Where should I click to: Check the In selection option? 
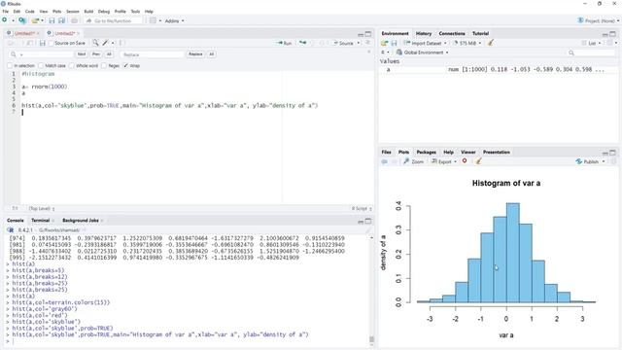point(10,65)
